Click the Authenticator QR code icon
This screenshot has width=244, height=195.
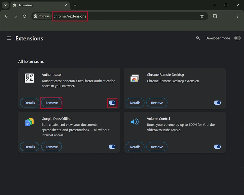click(x=29, y=78)
